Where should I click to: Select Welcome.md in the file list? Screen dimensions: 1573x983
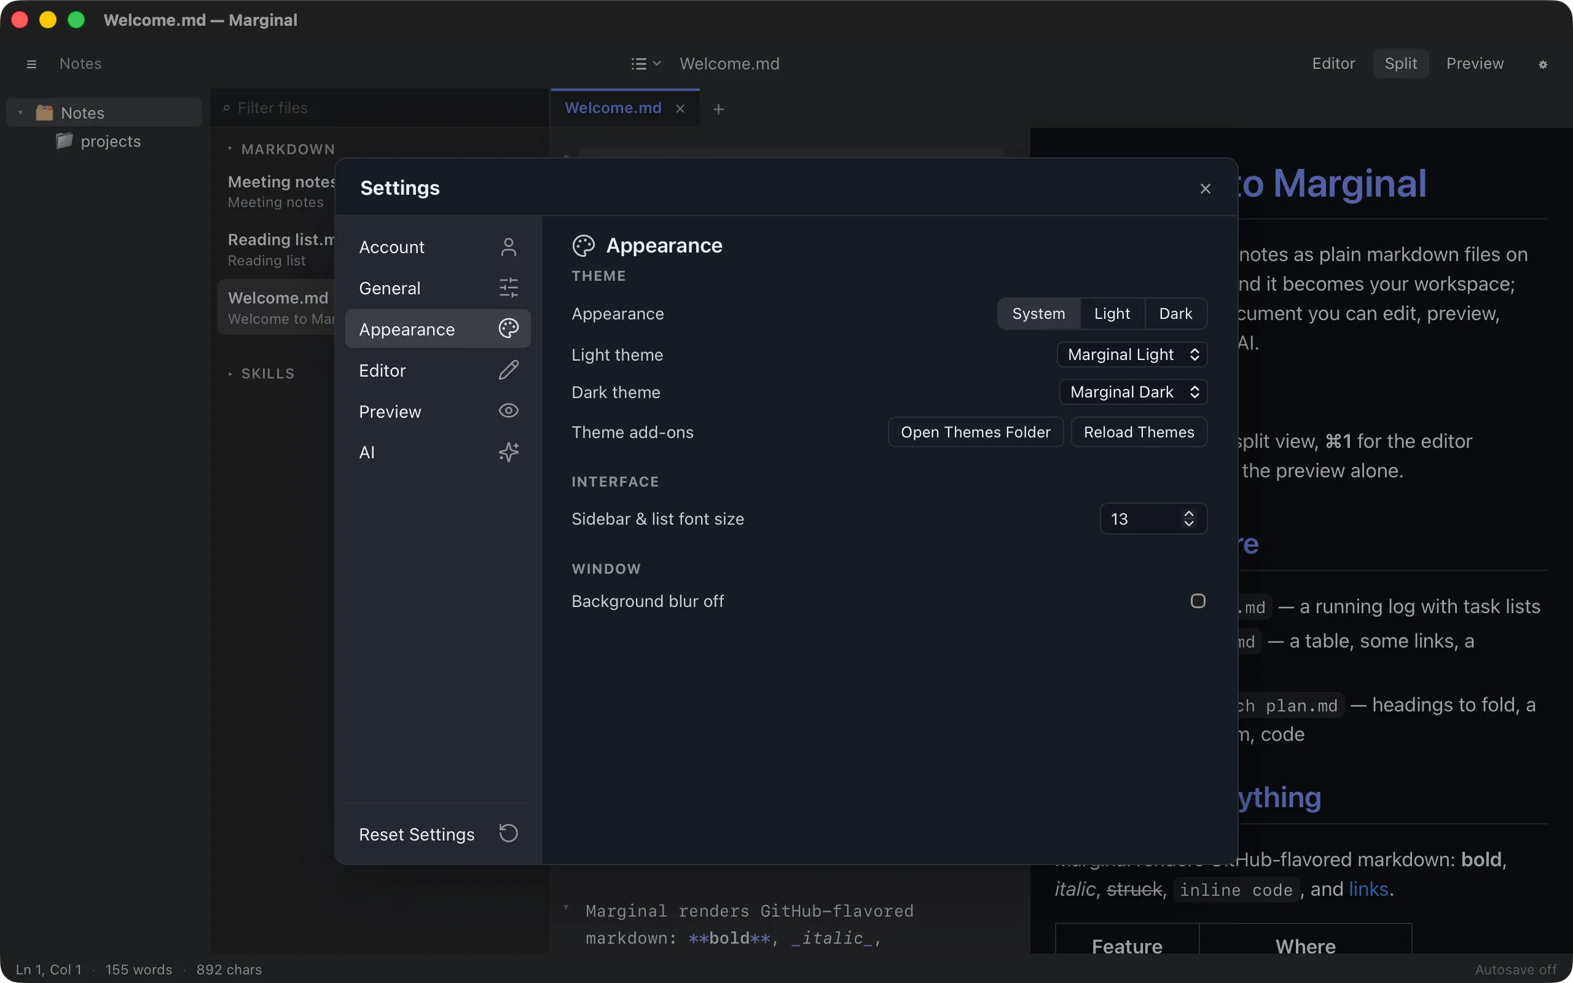278,308
